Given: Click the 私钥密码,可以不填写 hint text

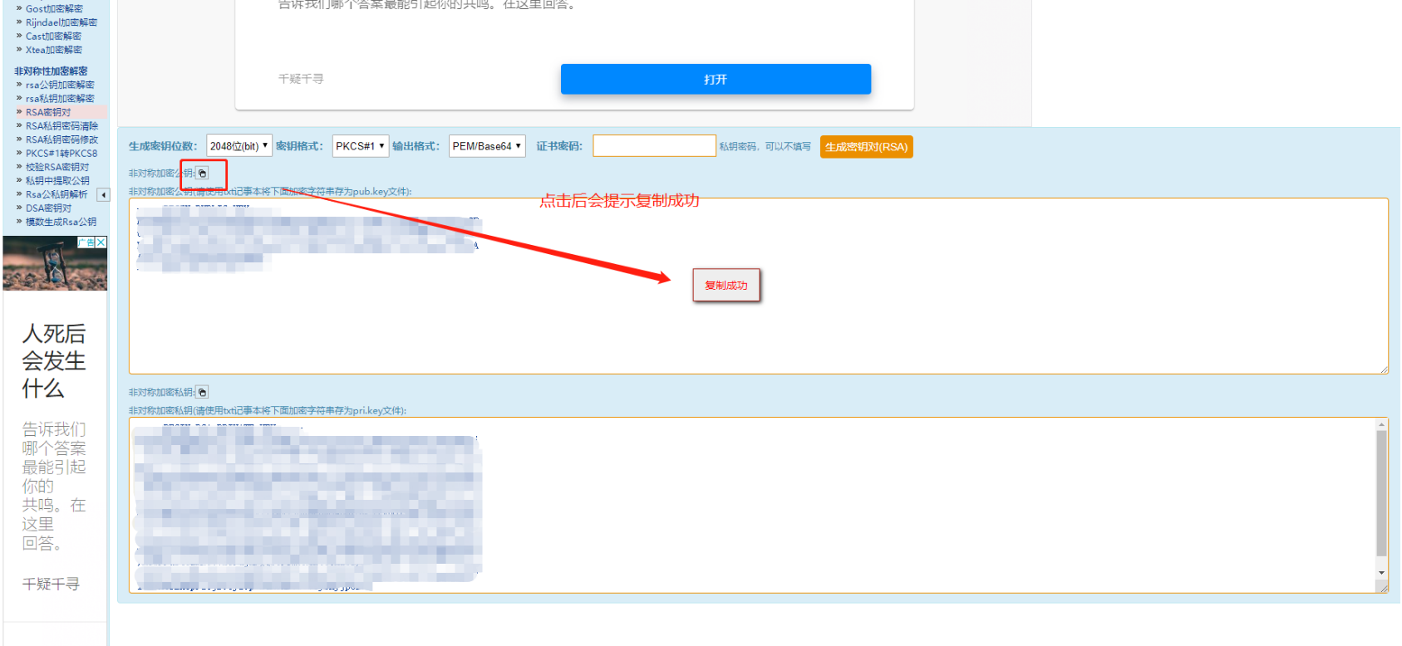Looking at the screenshot, I should (x=765, y=146).
